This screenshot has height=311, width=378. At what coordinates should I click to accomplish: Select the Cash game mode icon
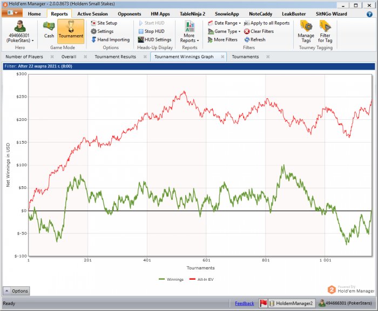(49, 30)
